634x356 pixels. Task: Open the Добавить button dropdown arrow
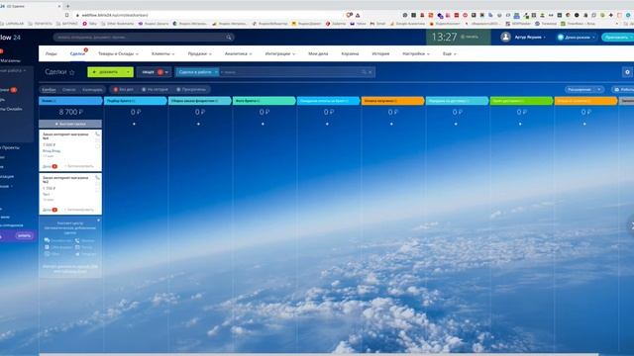pos(128,72)
